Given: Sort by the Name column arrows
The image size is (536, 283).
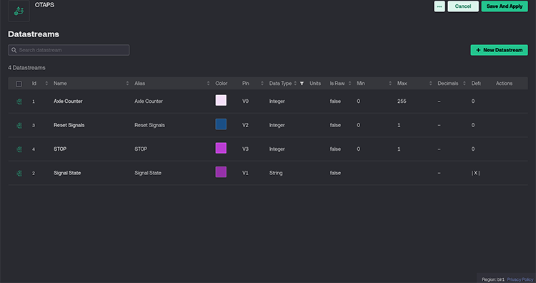Looking at the screenshot, I should [x=127, y=84].
